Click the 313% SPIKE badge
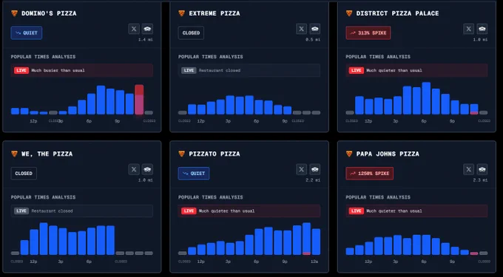Screen dimensions: 503x277 368,33
